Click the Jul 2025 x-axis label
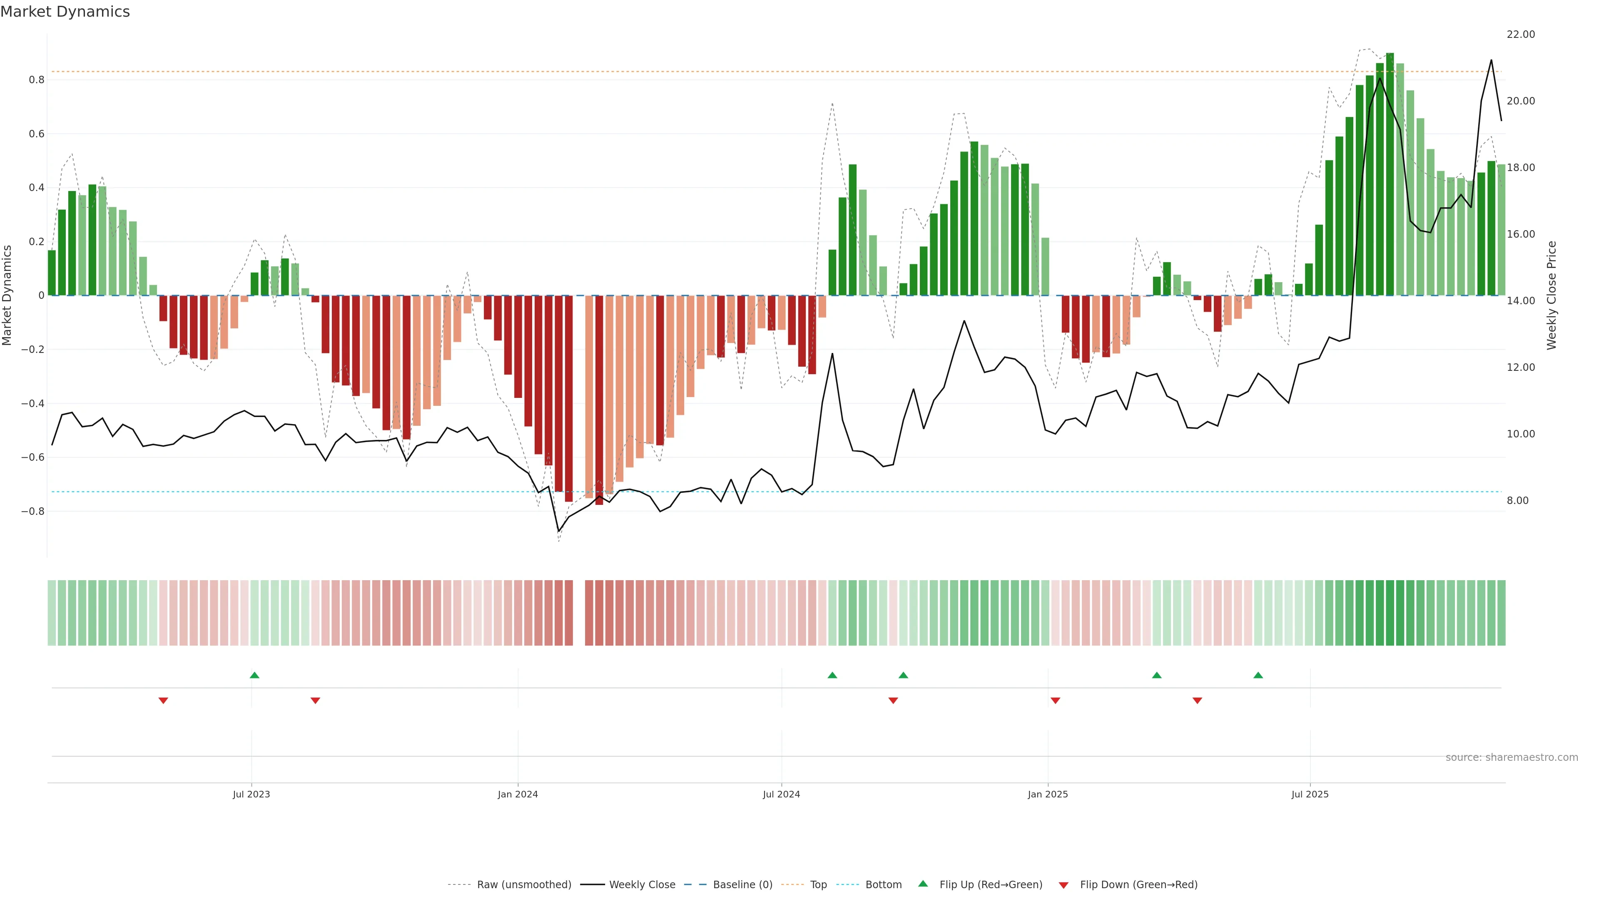1599x899 pixels. pos(1310,794)
